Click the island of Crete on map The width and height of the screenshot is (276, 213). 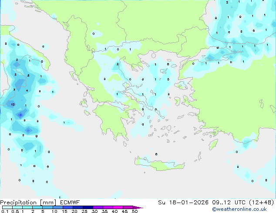[x=159, y=164]
